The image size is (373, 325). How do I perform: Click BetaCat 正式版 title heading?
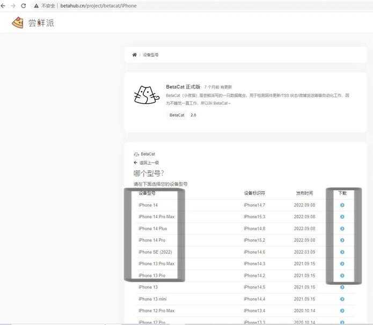click(x=183, y=86)
